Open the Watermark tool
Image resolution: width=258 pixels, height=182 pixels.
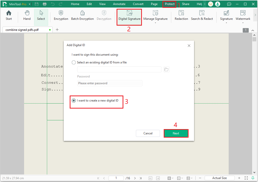[x=243, y=15]
